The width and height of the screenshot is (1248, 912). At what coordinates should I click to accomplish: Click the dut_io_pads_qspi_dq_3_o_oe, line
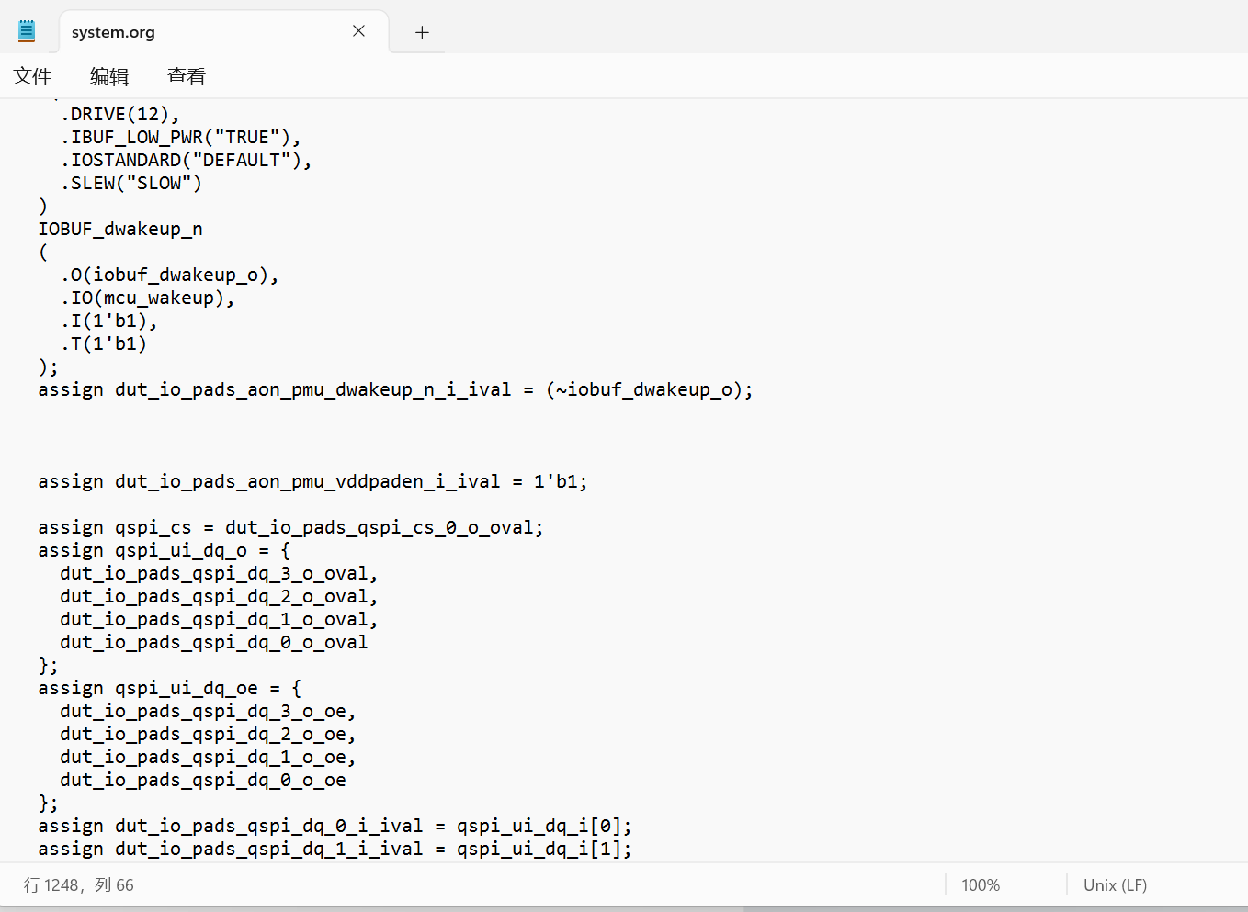[x=209, y=711]
